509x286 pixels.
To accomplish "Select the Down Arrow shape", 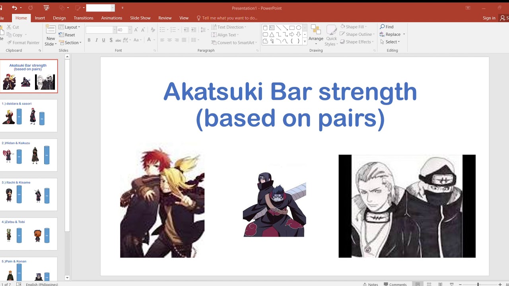I will click(x=299, y=35).
